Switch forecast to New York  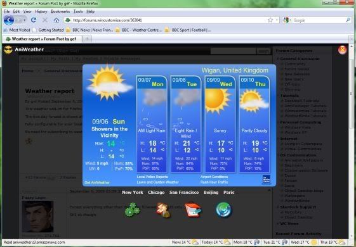[133, 193]
